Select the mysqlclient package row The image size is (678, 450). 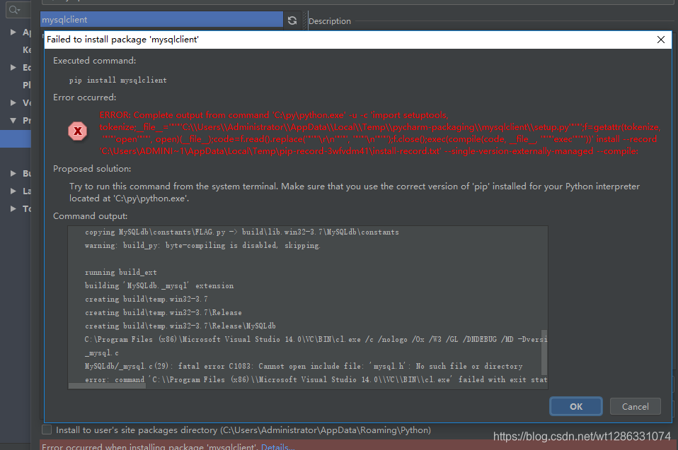(x=161, y=19)
